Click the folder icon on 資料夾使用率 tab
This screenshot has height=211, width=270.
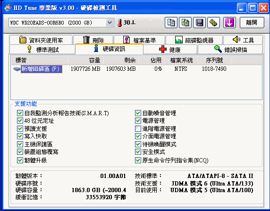tap(23, 40)
